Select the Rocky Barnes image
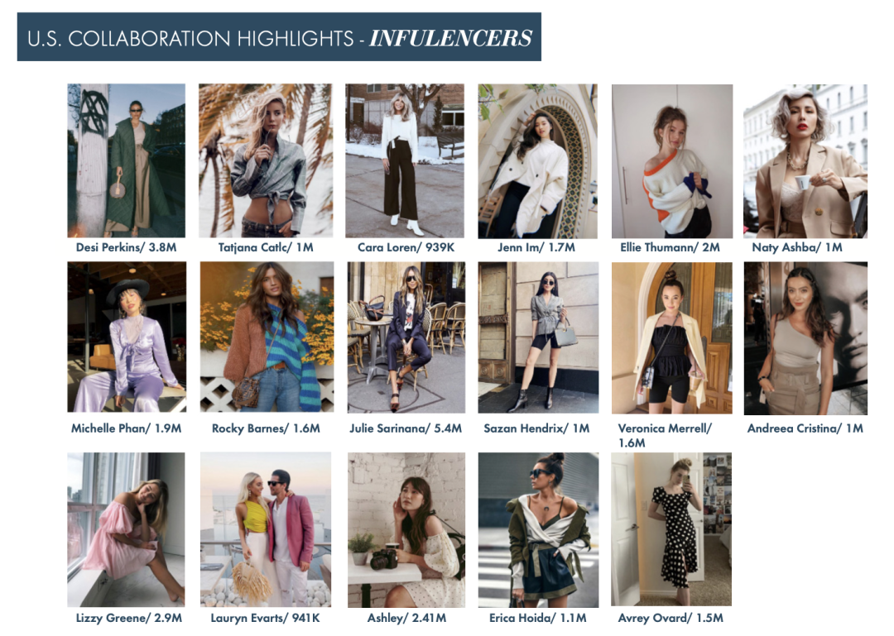 pos(267,337)
